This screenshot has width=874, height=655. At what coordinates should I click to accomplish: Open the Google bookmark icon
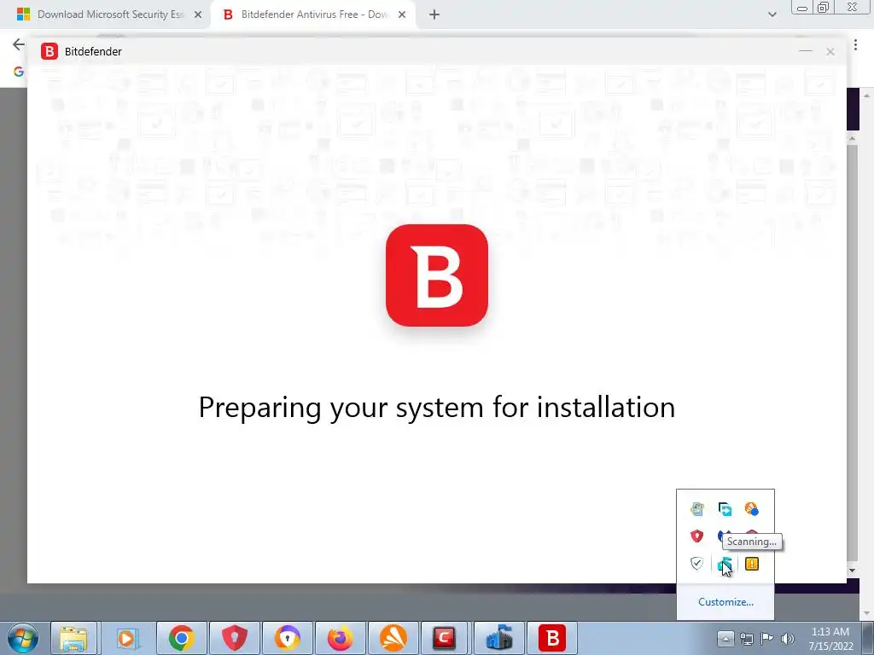point(19,72)
